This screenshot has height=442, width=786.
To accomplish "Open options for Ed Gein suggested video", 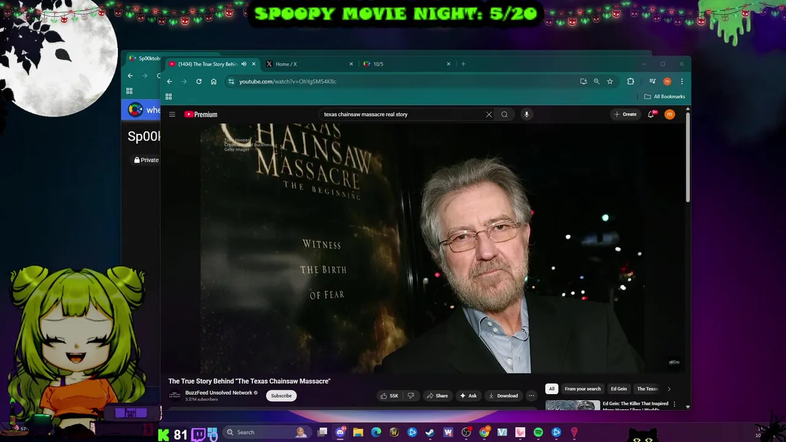I will pos(674,405).
